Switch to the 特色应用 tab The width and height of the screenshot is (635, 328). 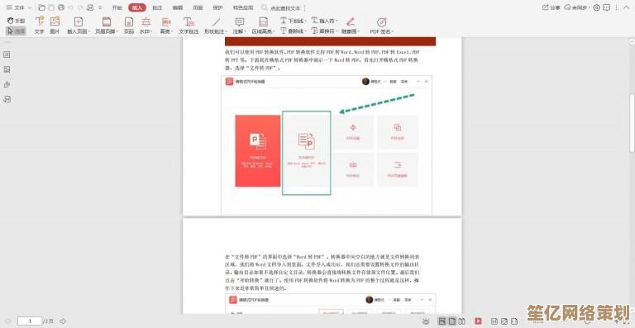[x=243, y=7]
